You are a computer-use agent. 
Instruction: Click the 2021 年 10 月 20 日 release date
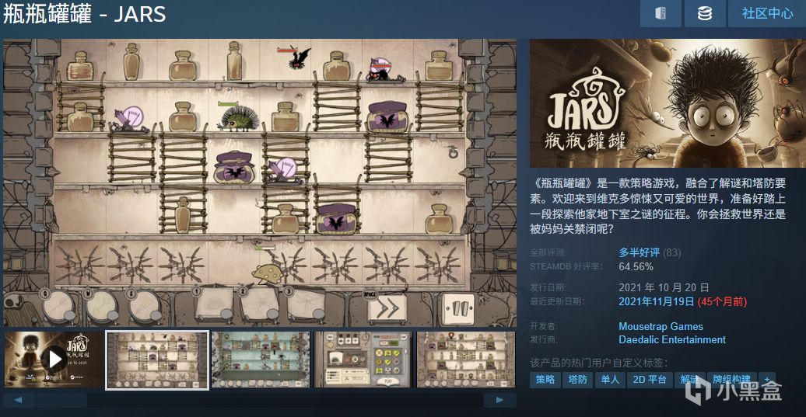point(664,287)
